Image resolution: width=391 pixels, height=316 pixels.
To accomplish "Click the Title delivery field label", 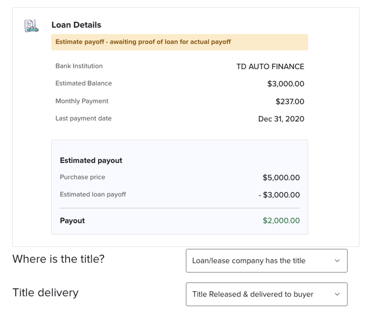I will click(x=45, y=293).
